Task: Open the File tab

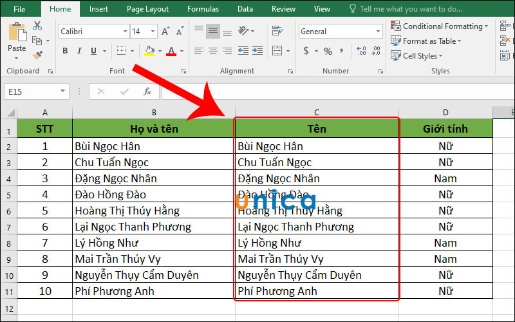Action: [19, 9]
